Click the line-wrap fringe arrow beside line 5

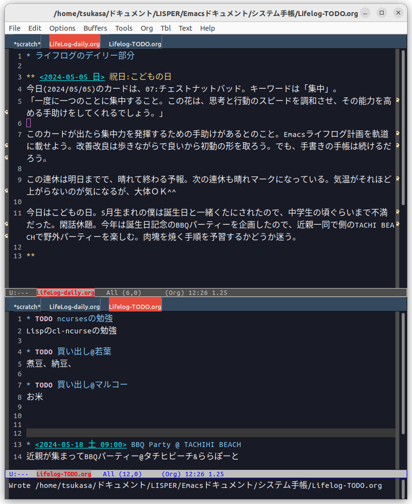tap(398, 100)
